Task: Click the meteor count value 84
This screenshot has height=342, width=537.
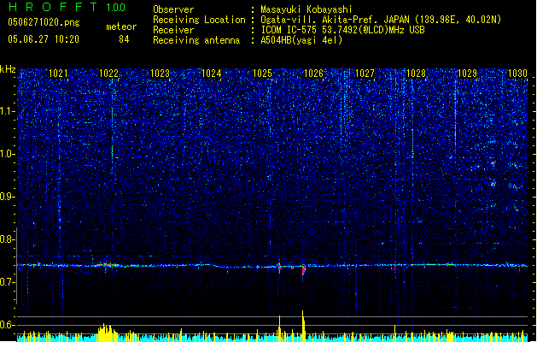Action: pos(124,39)
